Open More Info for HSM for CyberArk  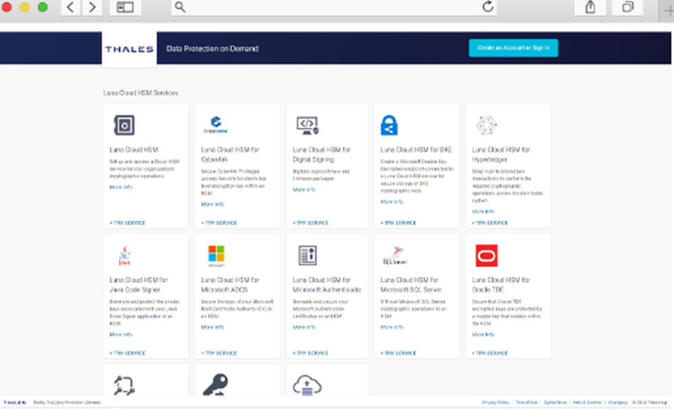[213, 204]
